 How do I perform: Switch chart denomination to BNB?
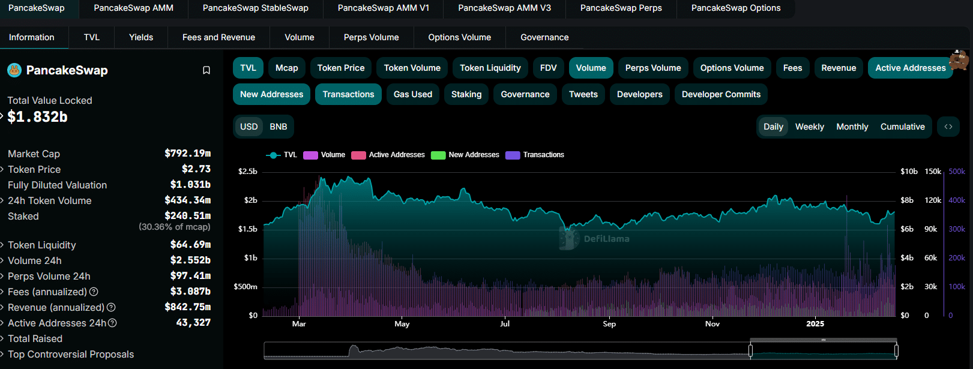point(279,127)
